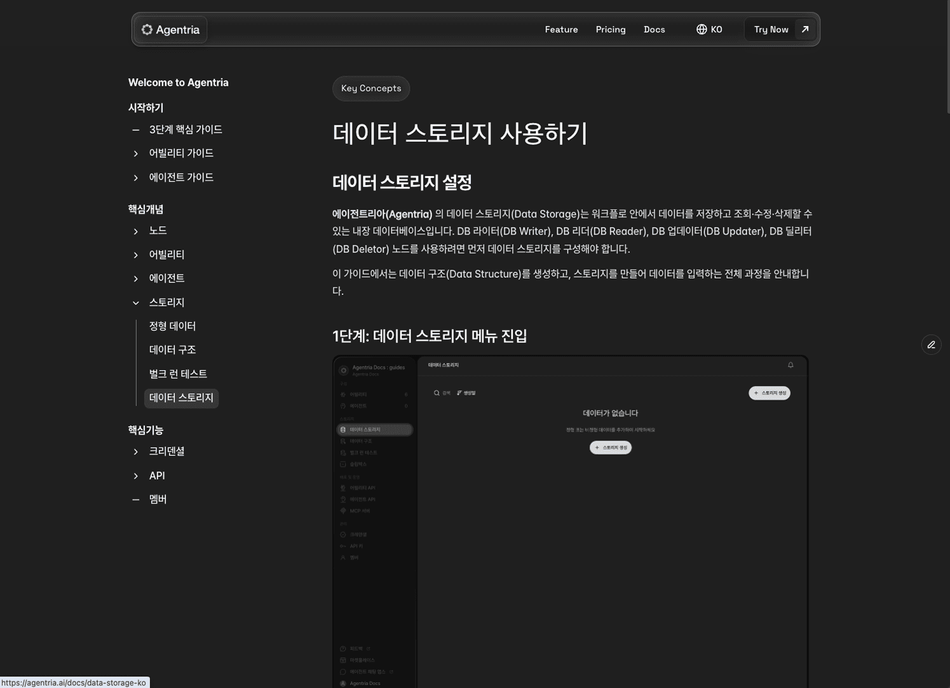Screen dimensions: 950x688
Task: Click the dash icon beside 멤버
Action: point(135,500)
